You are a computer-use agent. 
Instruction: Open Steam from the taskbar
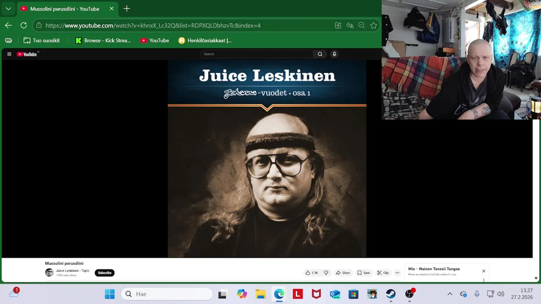click(x=391, y=294)
